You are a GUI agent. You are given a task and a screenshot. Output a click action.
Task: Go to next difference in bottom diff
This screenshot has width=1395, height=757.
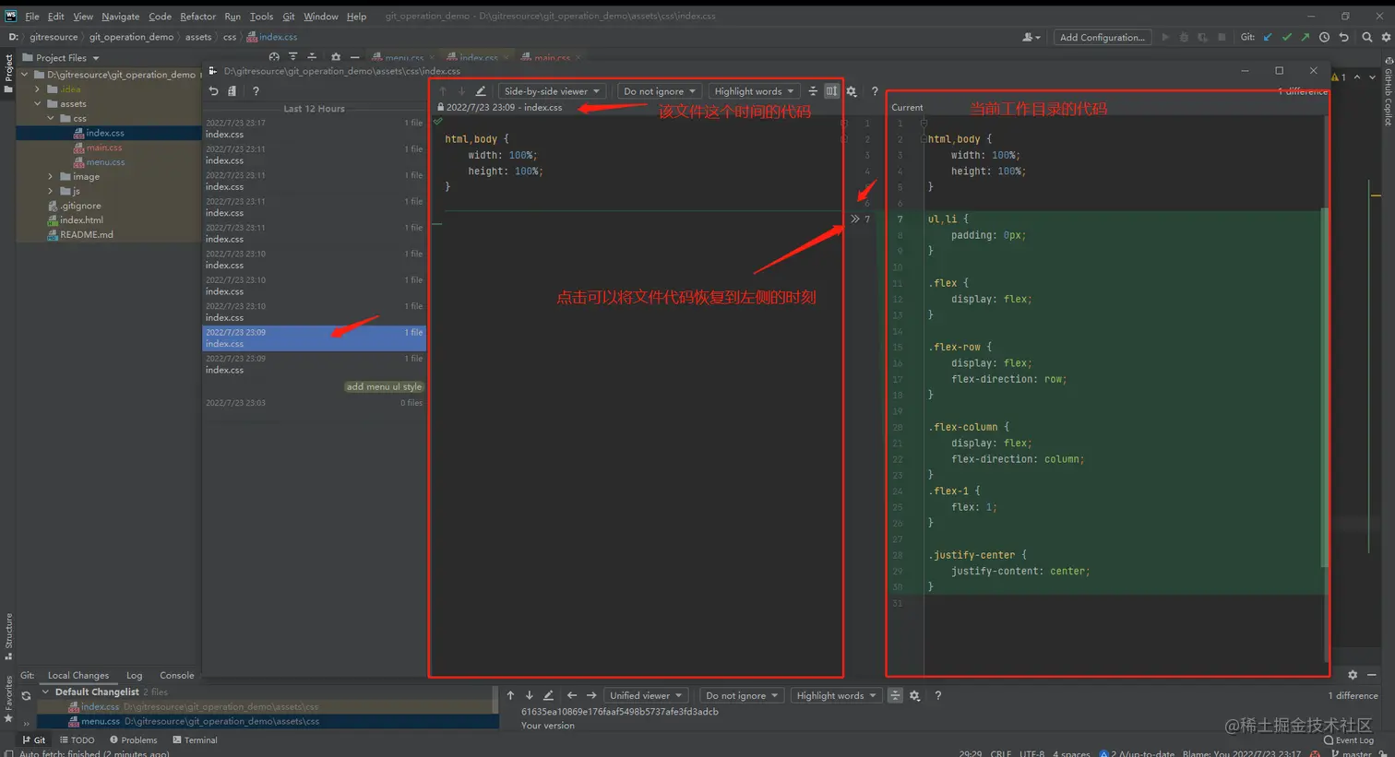pyautogui.click(x=530, y=696)
